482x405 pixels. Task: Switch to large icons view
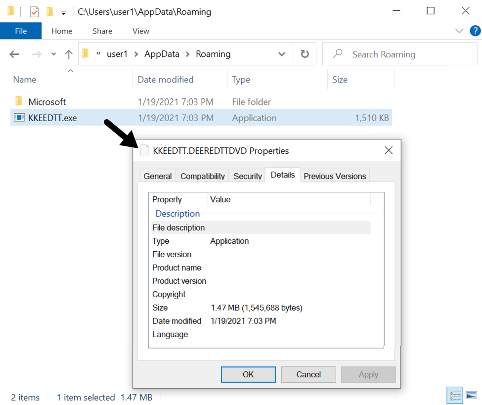click(471, 395)
